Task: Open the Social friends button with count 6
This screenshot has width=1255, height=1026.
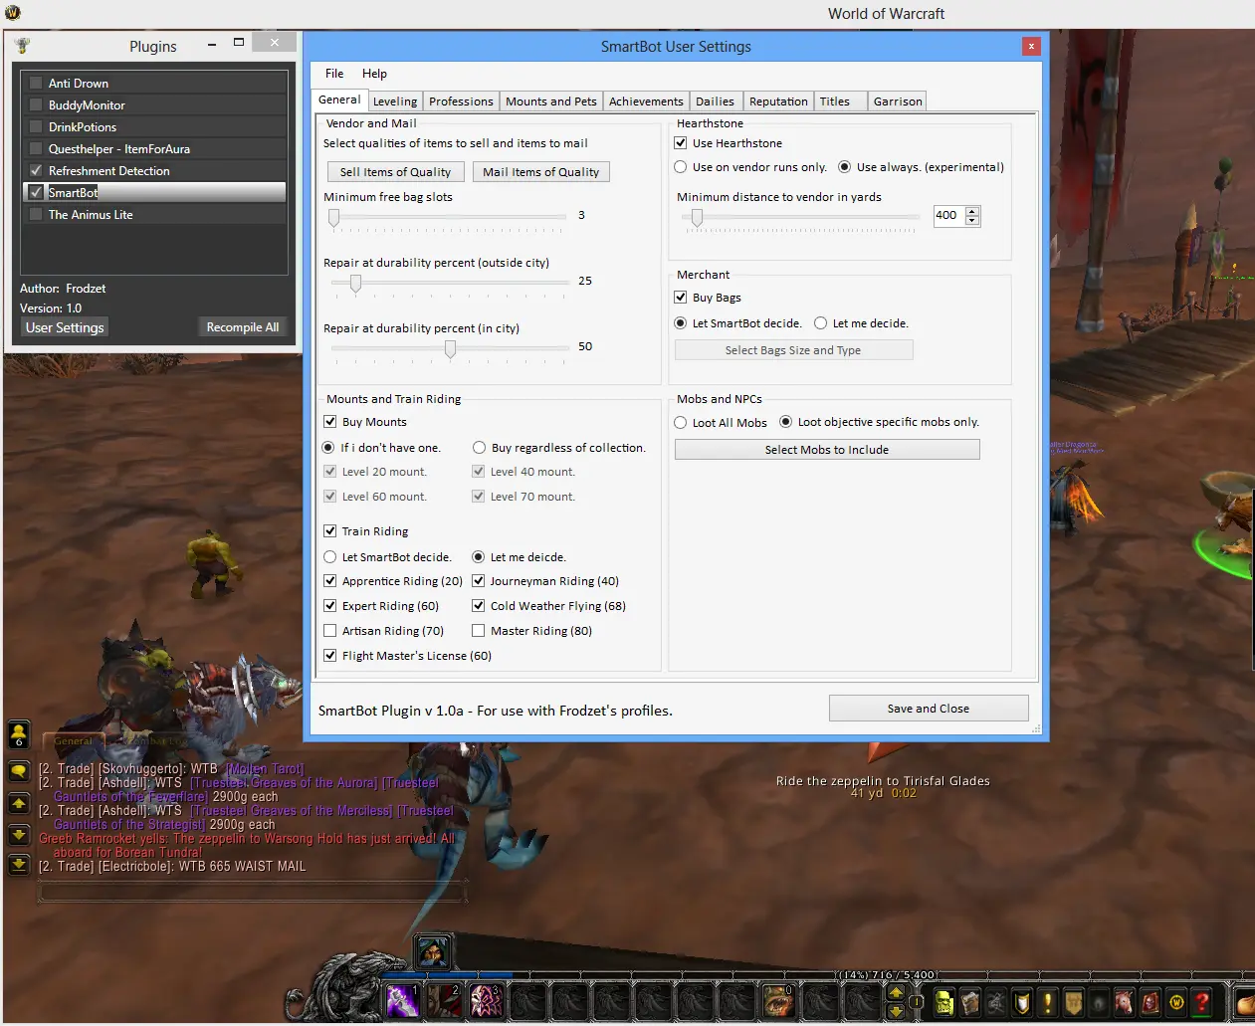Action: tap(19, 734)
